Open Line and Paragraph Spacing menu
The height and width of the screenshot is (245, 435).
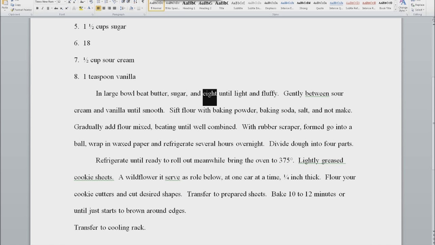[123, 8]
